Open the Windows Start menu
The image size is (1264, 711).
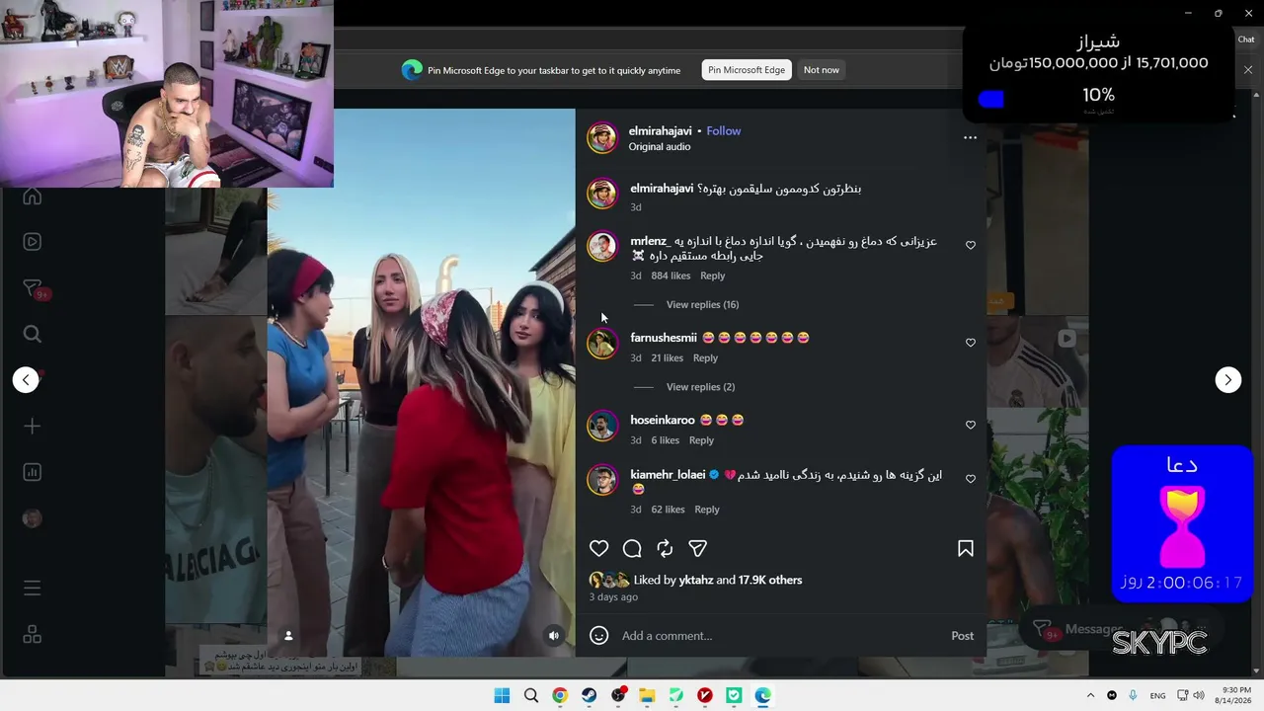(x=502, y=695)
